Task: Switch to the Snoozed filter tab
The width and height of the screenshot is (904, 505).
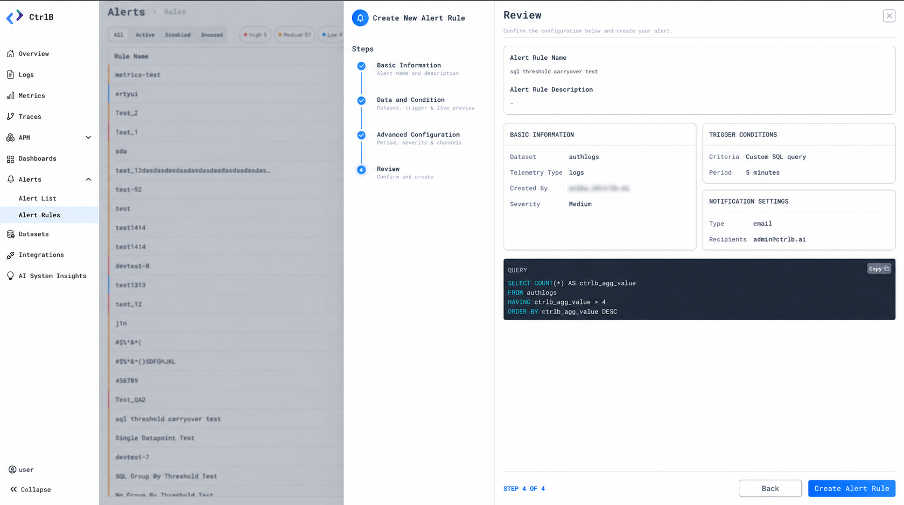Action: tap(212, 34)
